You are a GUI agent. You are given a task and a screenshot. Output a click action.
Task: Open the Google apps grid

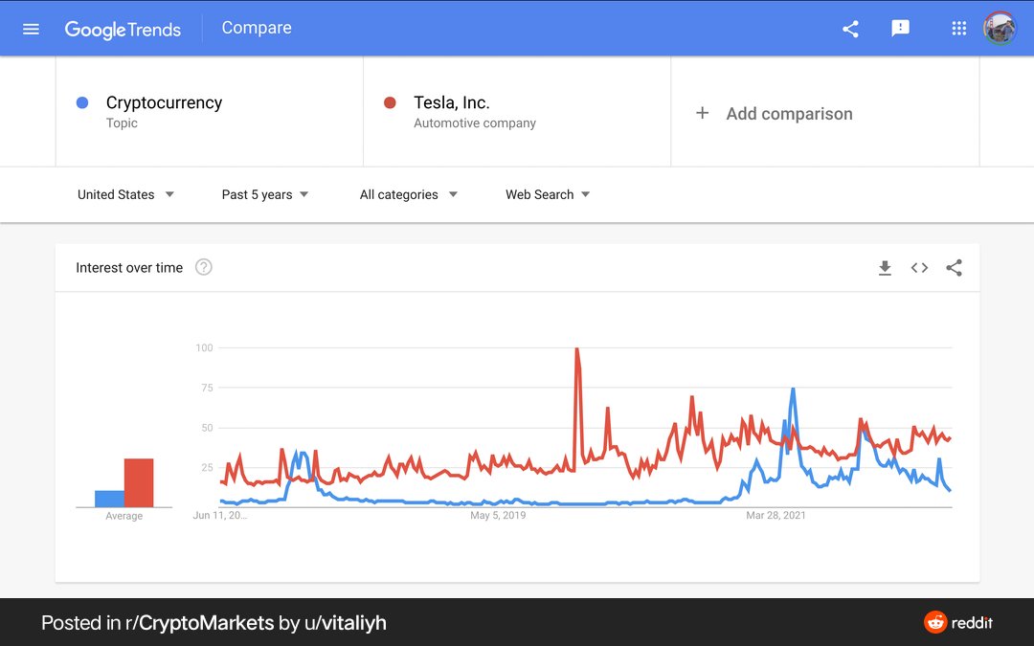point(958,29)
